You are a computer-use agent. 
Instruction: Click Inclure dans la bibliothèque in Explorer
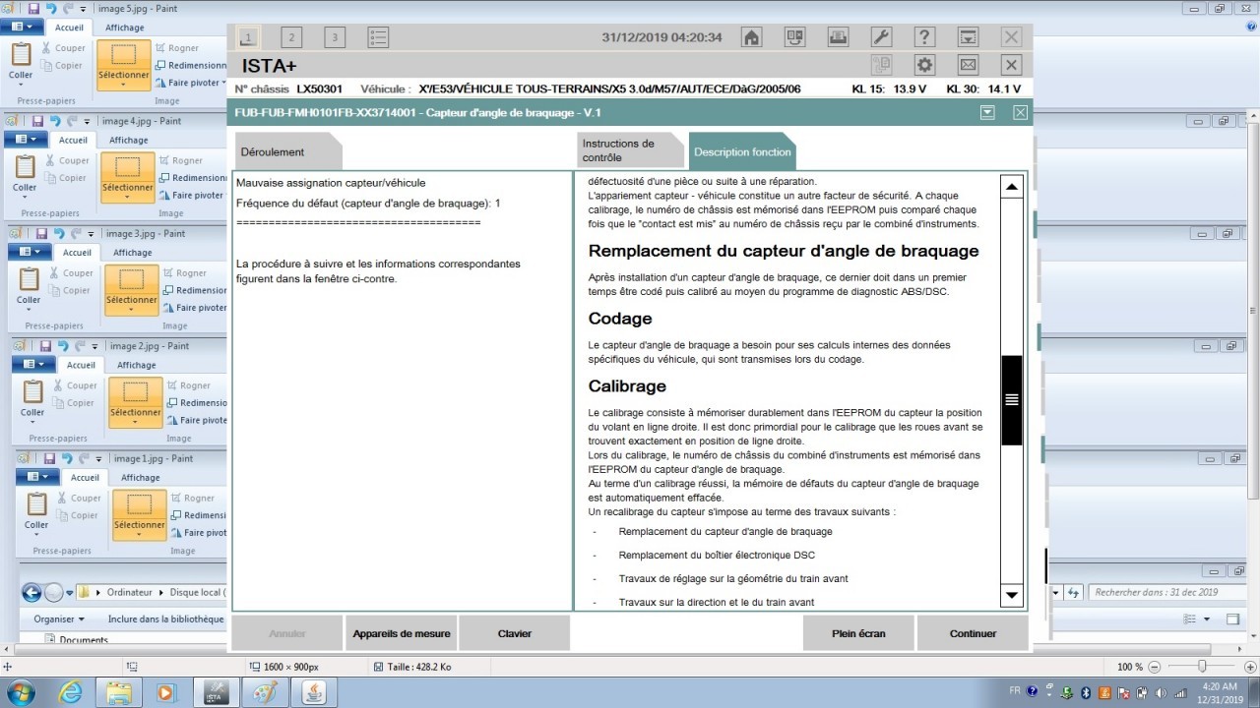[x=165, y=619]
